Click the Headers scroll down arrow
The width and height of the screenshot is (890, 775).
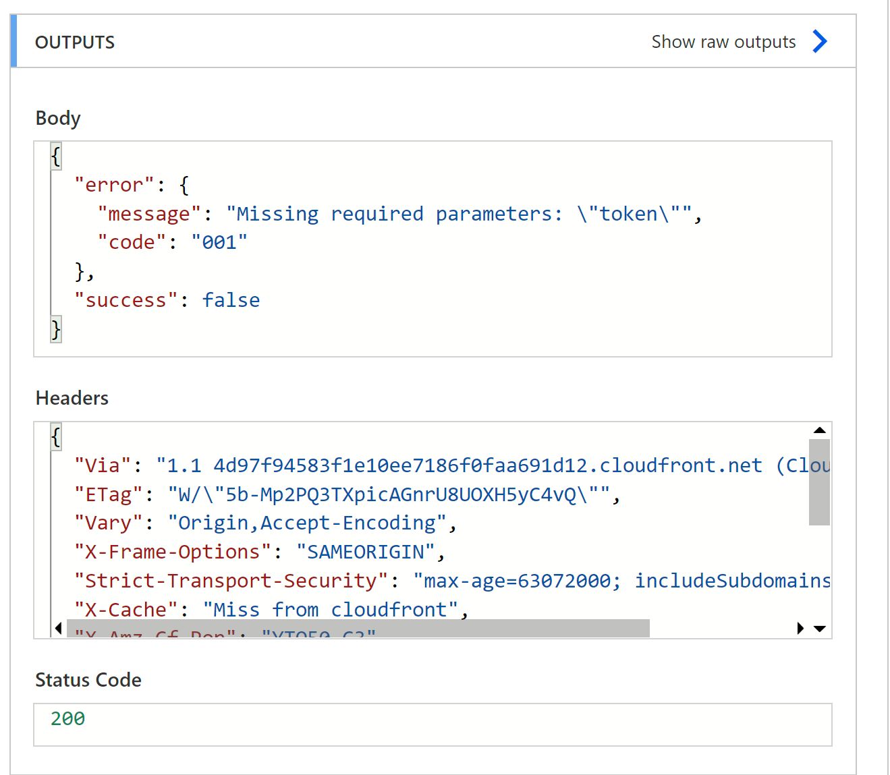coord(820,629)
